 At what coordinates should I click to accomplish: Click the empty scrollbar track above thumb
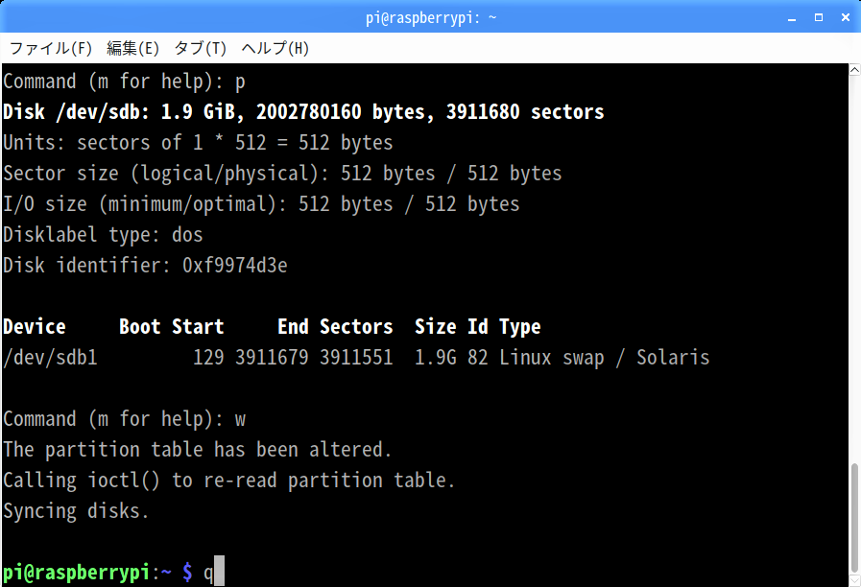[x=854, y=269]
